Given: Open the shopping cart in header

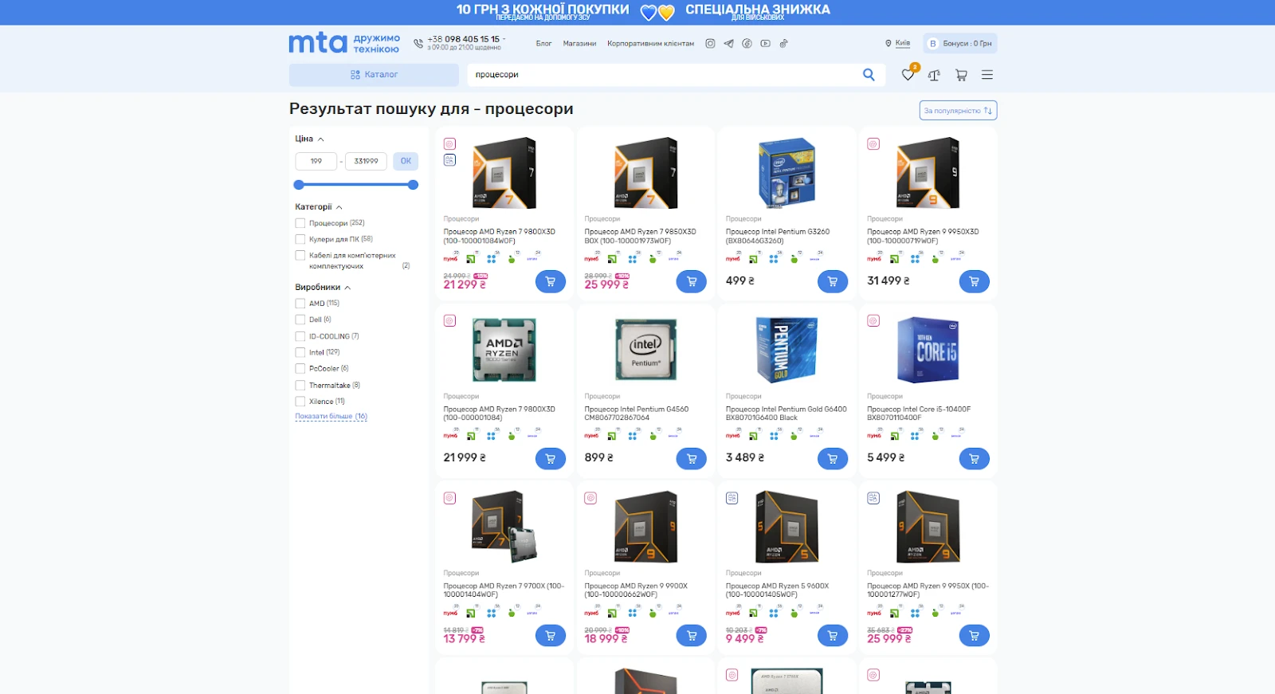Looking at the screenshot, I should tap(961, 75).
